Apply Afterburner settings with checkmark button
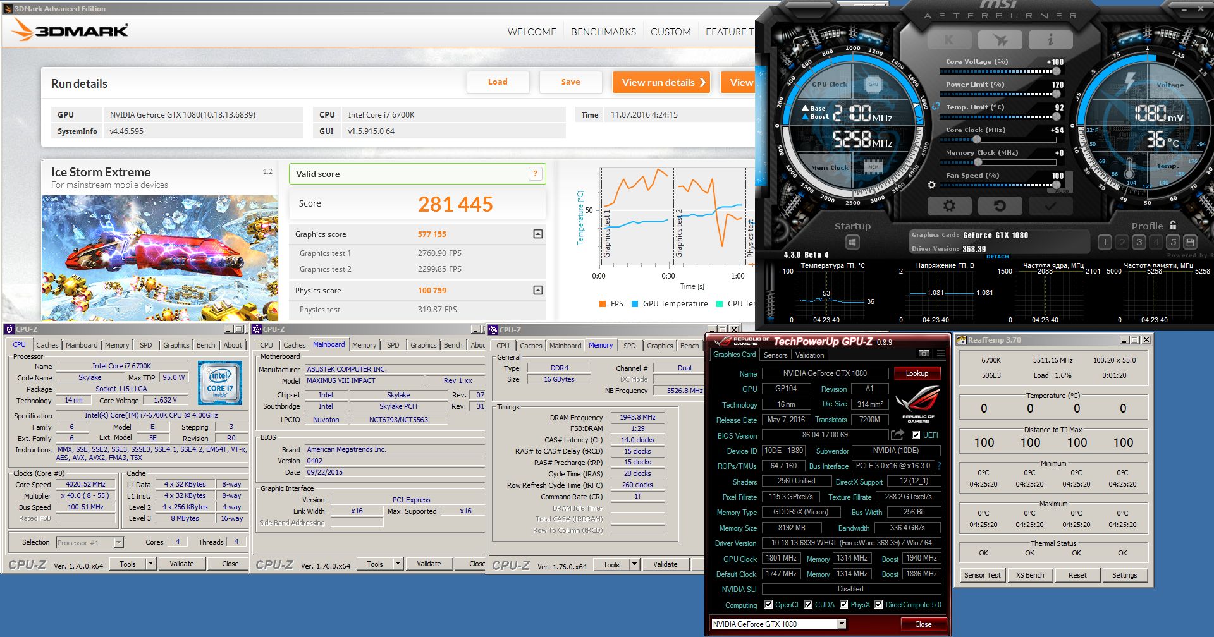This screenshot has width=1214, height=637. (1050, 206)
